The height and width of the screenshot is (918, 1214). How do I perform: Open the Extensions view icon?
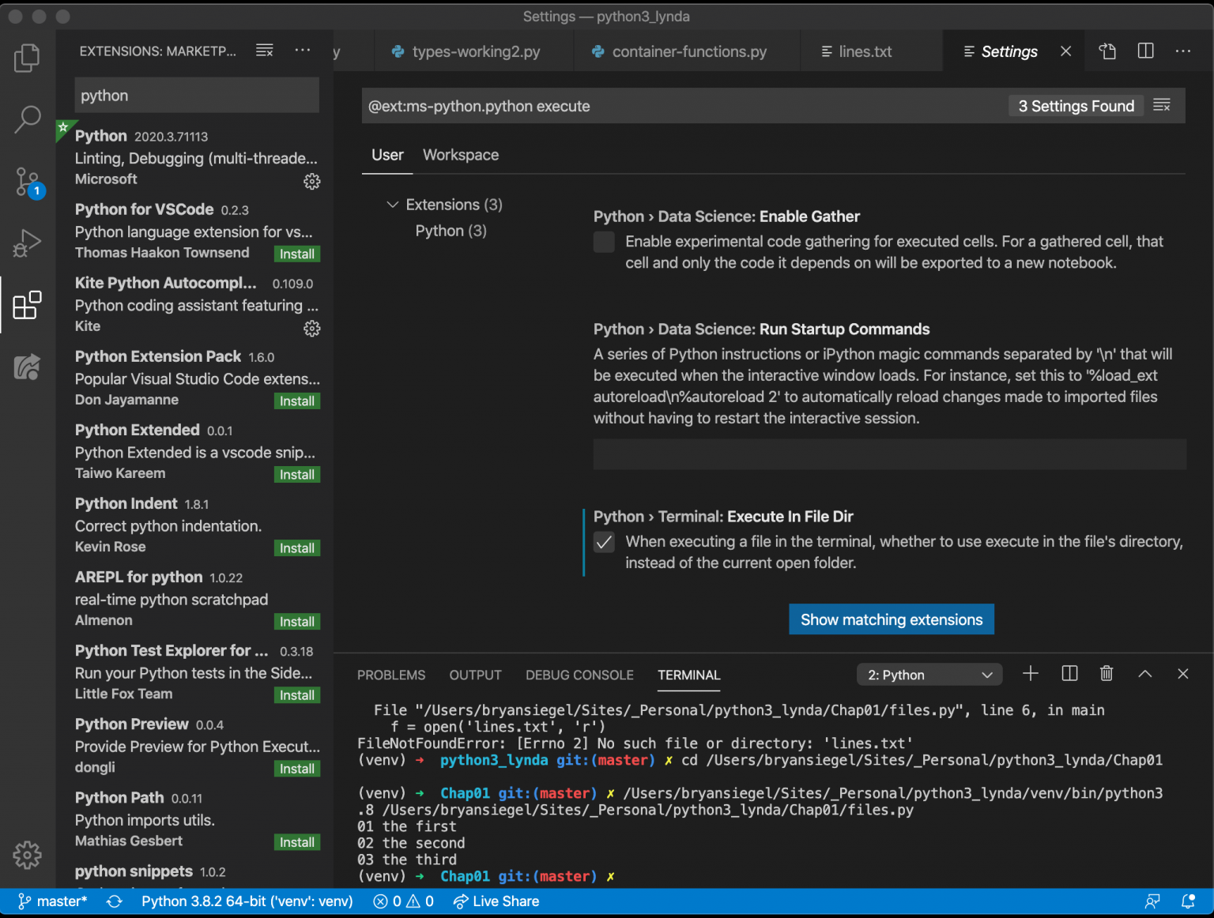click(27, 305)
